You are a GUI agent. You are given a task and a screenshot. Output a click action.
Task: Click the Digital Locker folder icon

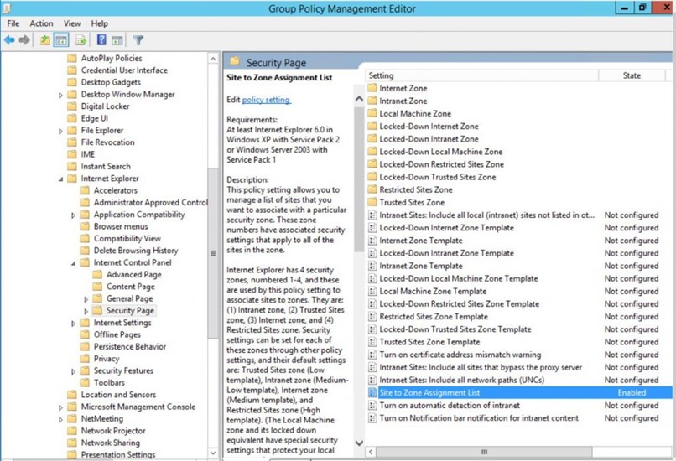72,106
